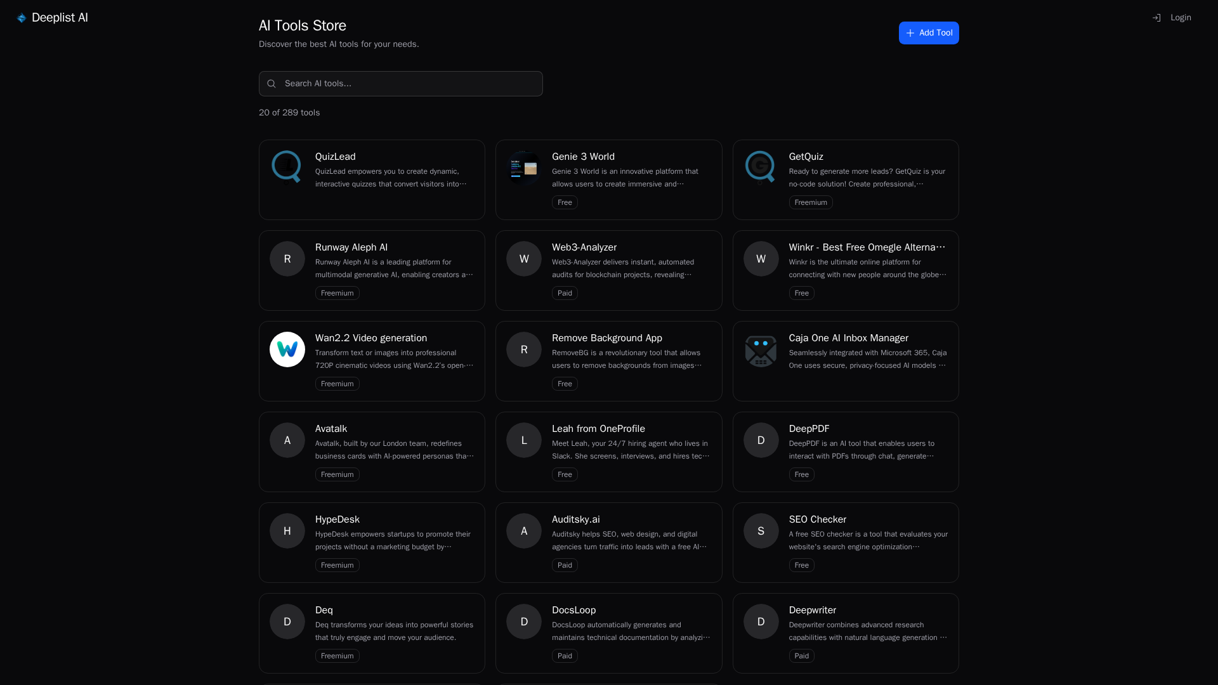Open the Deepwriter tool title
Screen dimensions: 1218x685
[x=812, y=610]
